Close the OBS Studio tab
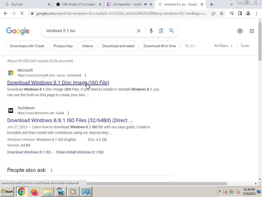Viewport: 262px width, 197px height. (100, 4)
